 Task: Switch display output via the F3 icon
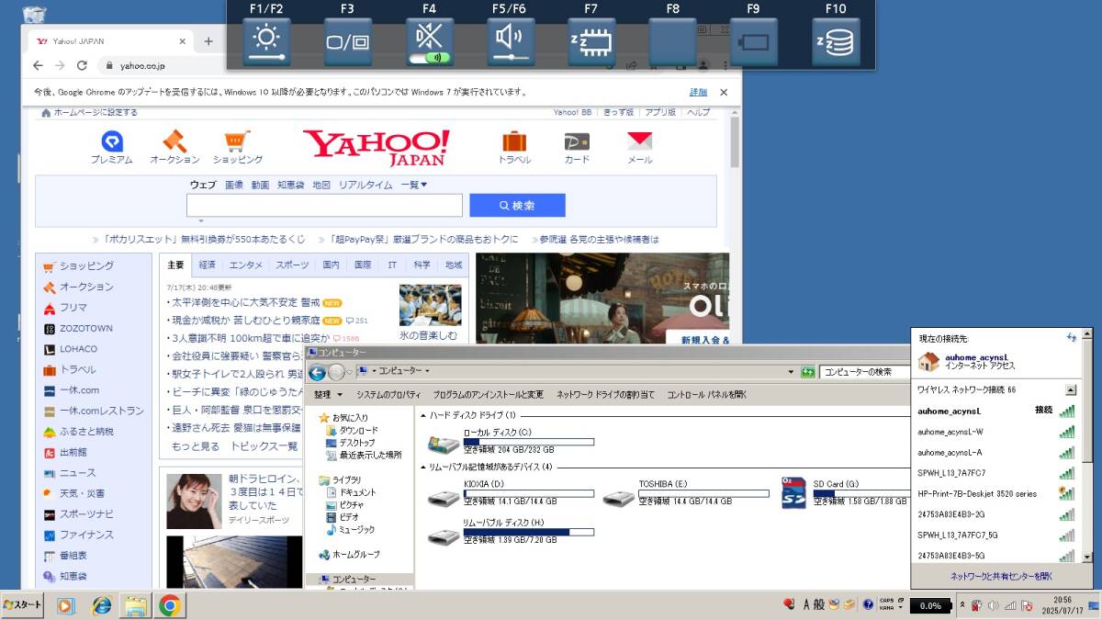[347, 42]
